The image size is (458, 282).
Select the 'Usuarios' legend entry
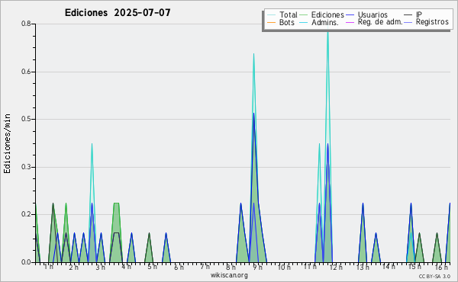click(x=366, y=14)
